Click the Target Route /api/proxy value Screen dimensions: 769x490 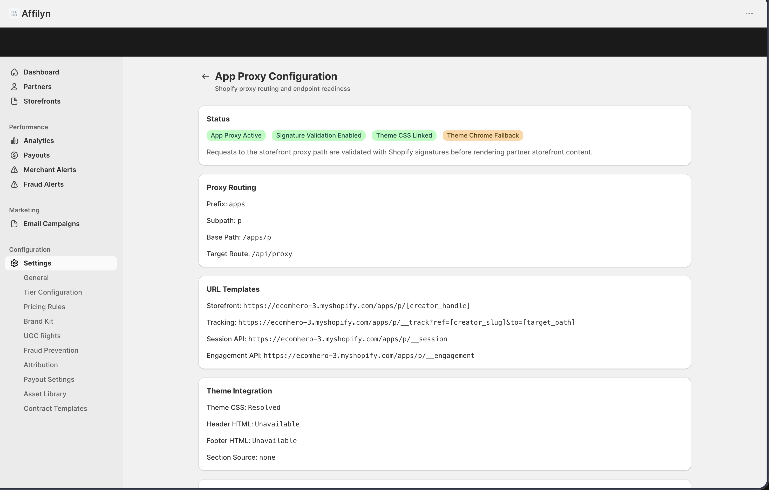(272, 254)
